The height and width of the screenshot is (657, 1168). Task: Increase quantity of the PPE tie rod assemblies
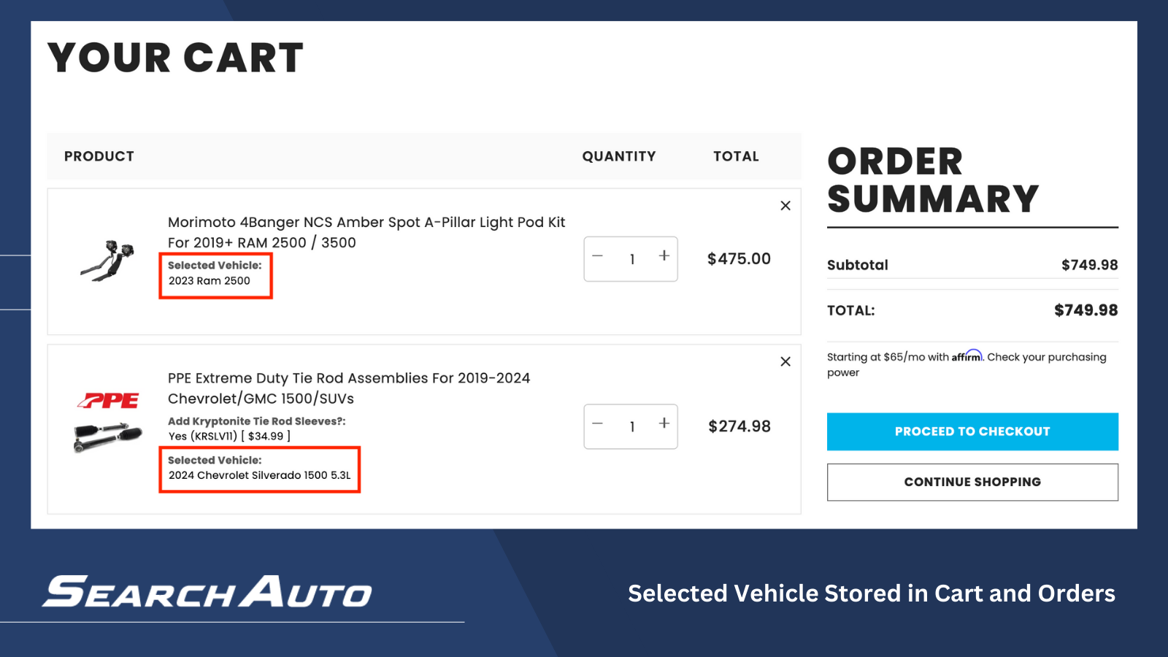[664, 423]
